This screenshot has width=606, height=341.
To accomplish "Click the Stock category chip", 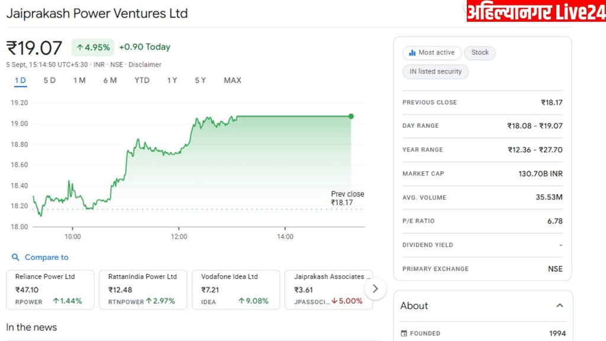I will 480,53.
